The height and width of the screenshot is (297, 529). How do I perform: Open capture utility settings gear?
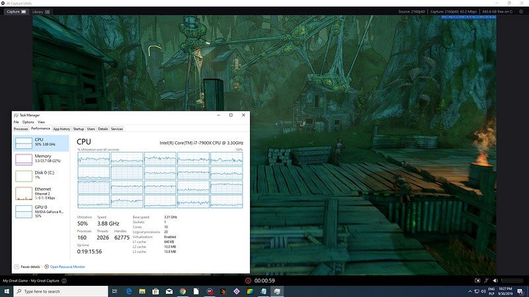521,11
